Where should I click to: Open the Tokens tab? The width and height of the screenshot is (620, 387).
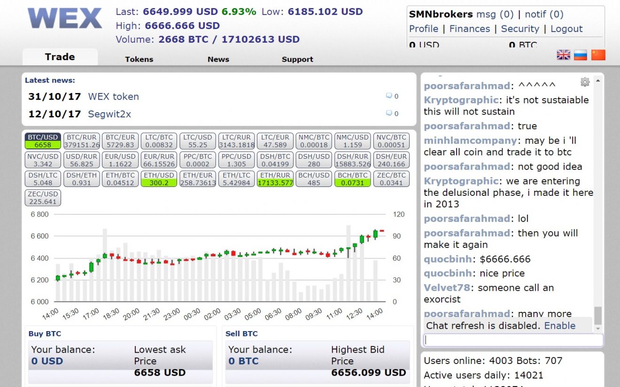tap(139, 59)
